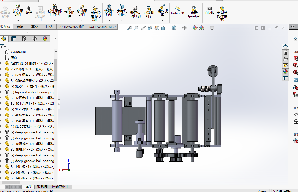Open the Move Component dropdown arrow
Screen dimensions: 298x192
pos(82,20)
